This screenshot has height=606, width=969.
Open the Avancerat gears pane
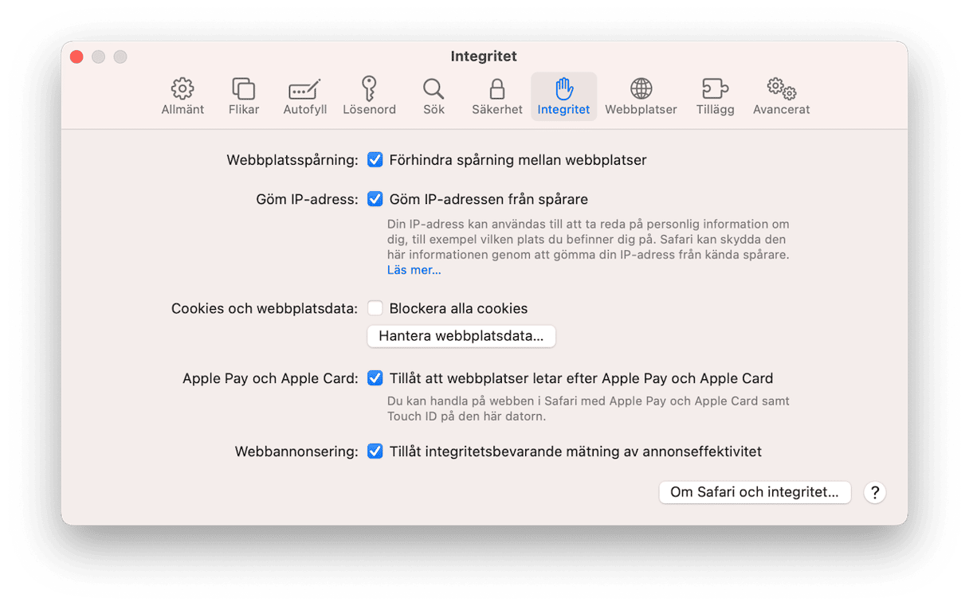pyautogui.click(x=781, y=96)
